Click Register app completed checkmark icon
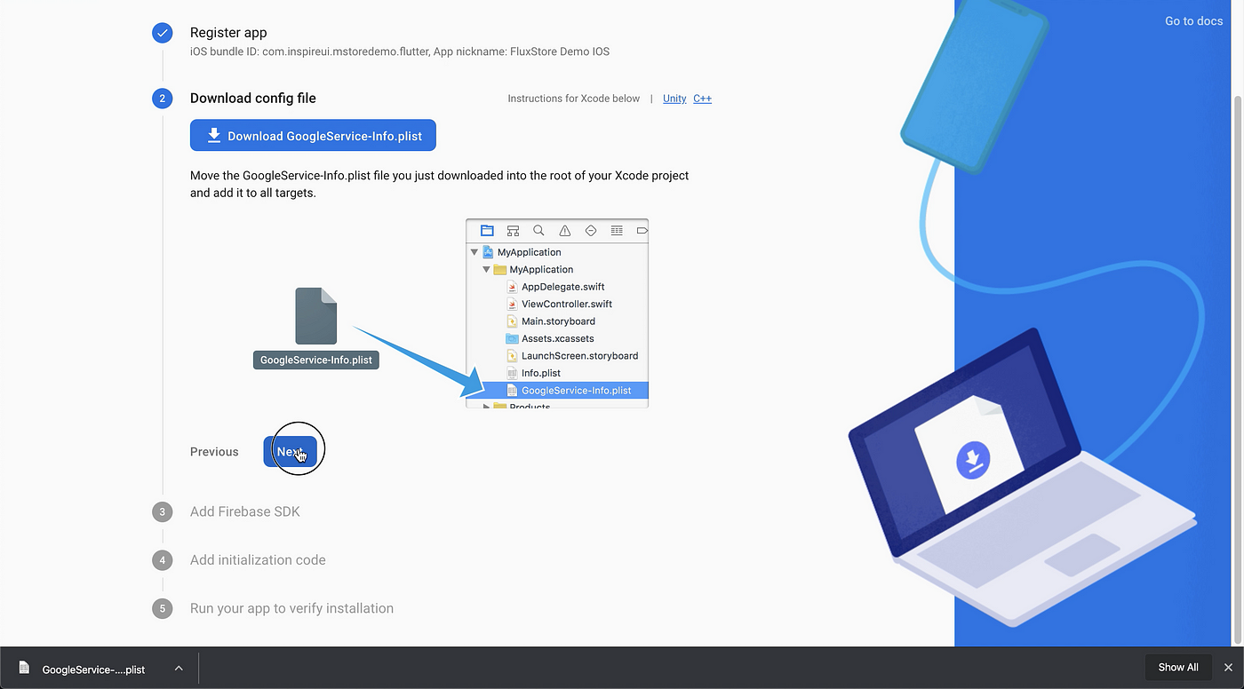1244x689 pixels. (x=162, y=34)
